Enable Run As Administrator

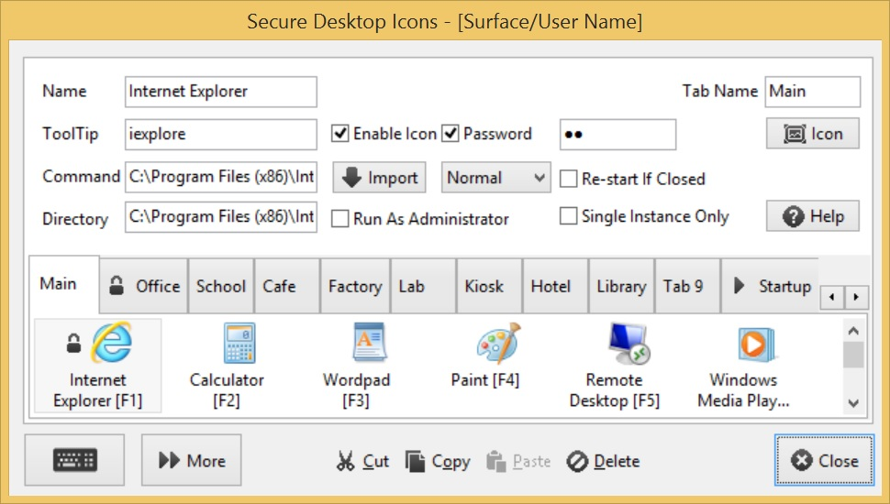[x=340, y=219]
